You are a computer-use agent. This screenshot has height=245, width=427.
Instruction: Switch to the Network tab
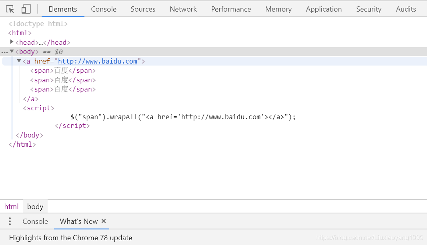(x=183, y=9)
